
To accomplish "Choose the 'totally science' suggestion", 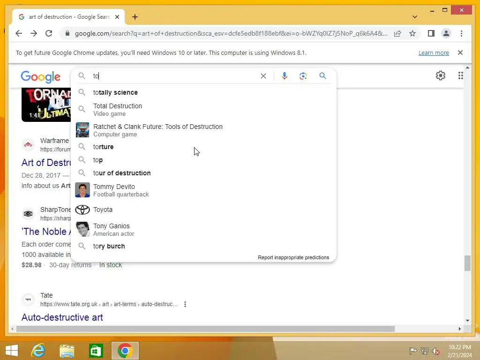I will [x=203, y=92].
